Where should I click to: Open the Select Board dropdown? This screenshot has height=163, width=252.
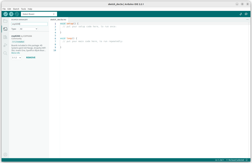39,14
